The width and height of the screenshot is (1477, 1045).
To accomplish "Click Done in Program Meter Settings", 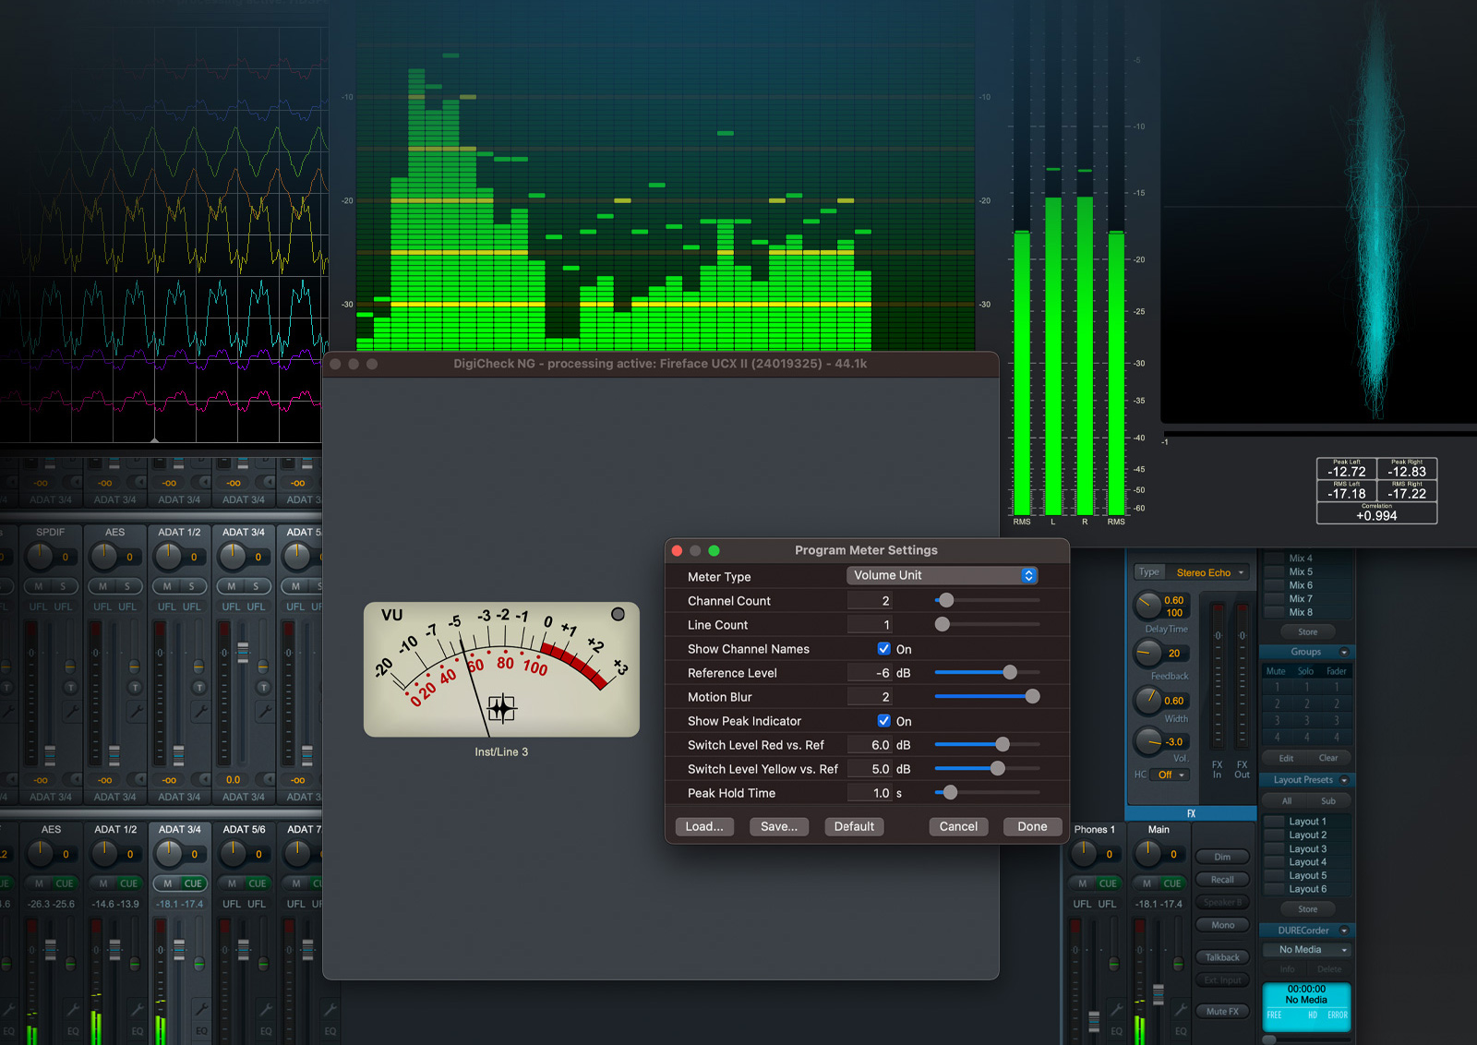I will [x=1031, y=826].
